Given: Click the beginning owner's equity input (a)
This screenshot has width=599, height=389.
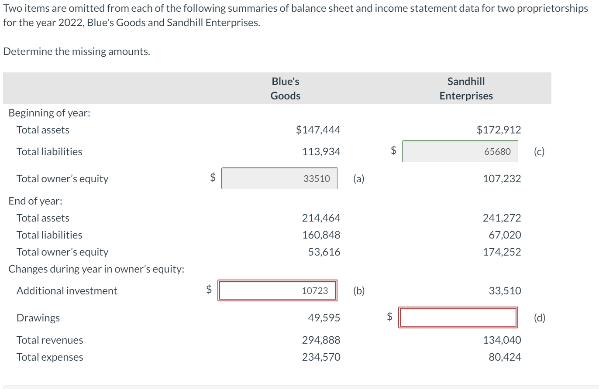Looking at the screenshot, I should pos(279,178).
